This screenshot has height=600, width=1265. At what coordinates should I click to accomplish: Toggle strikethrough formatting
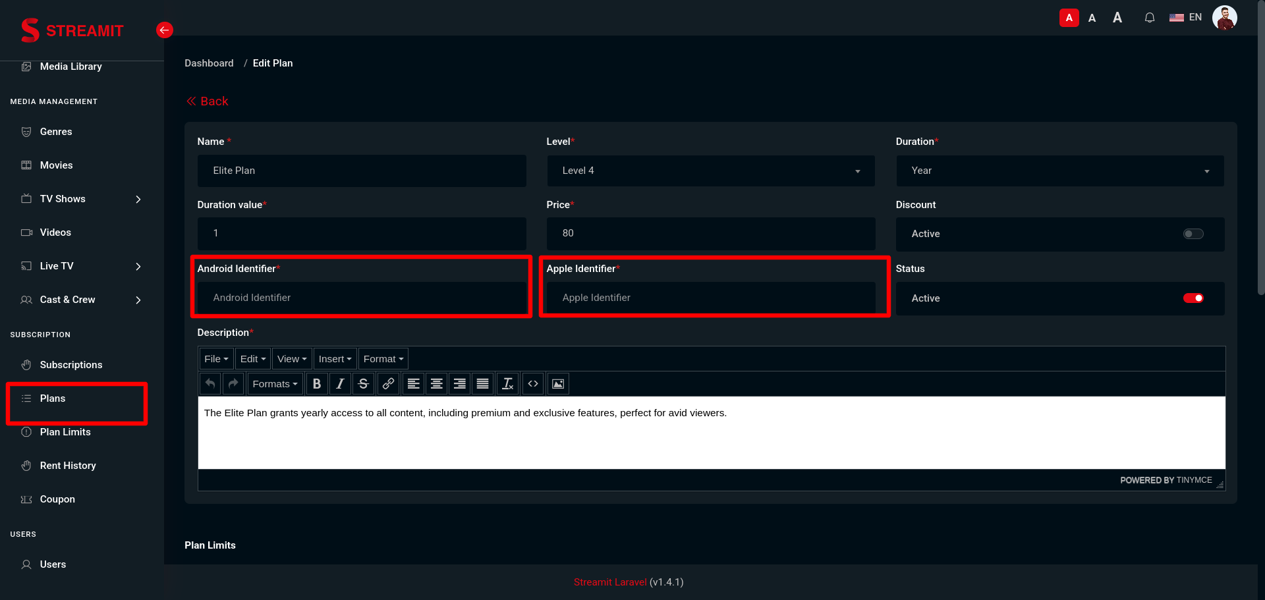[x=363, y=383]
